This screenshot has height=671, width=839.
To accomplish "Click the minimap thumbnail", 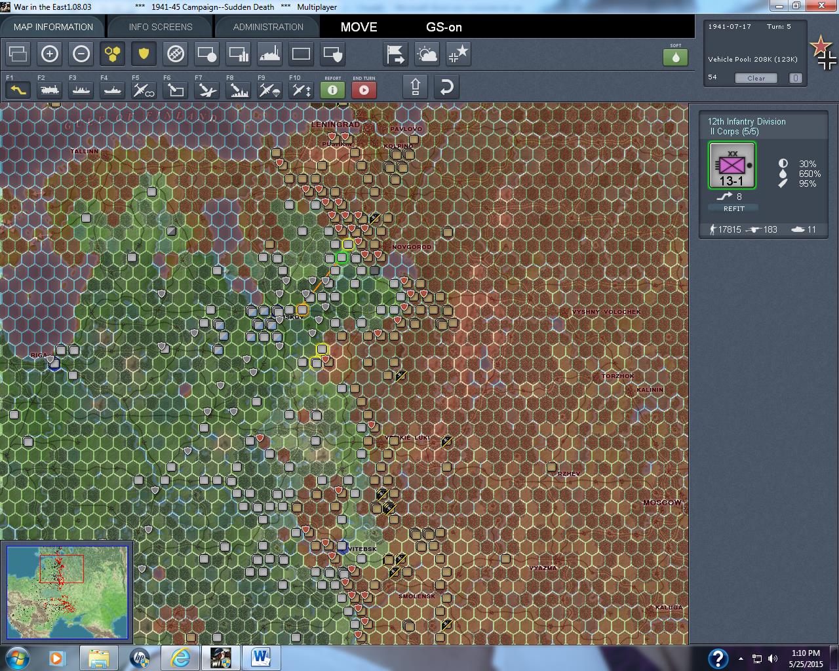I will tap(67, 592).
